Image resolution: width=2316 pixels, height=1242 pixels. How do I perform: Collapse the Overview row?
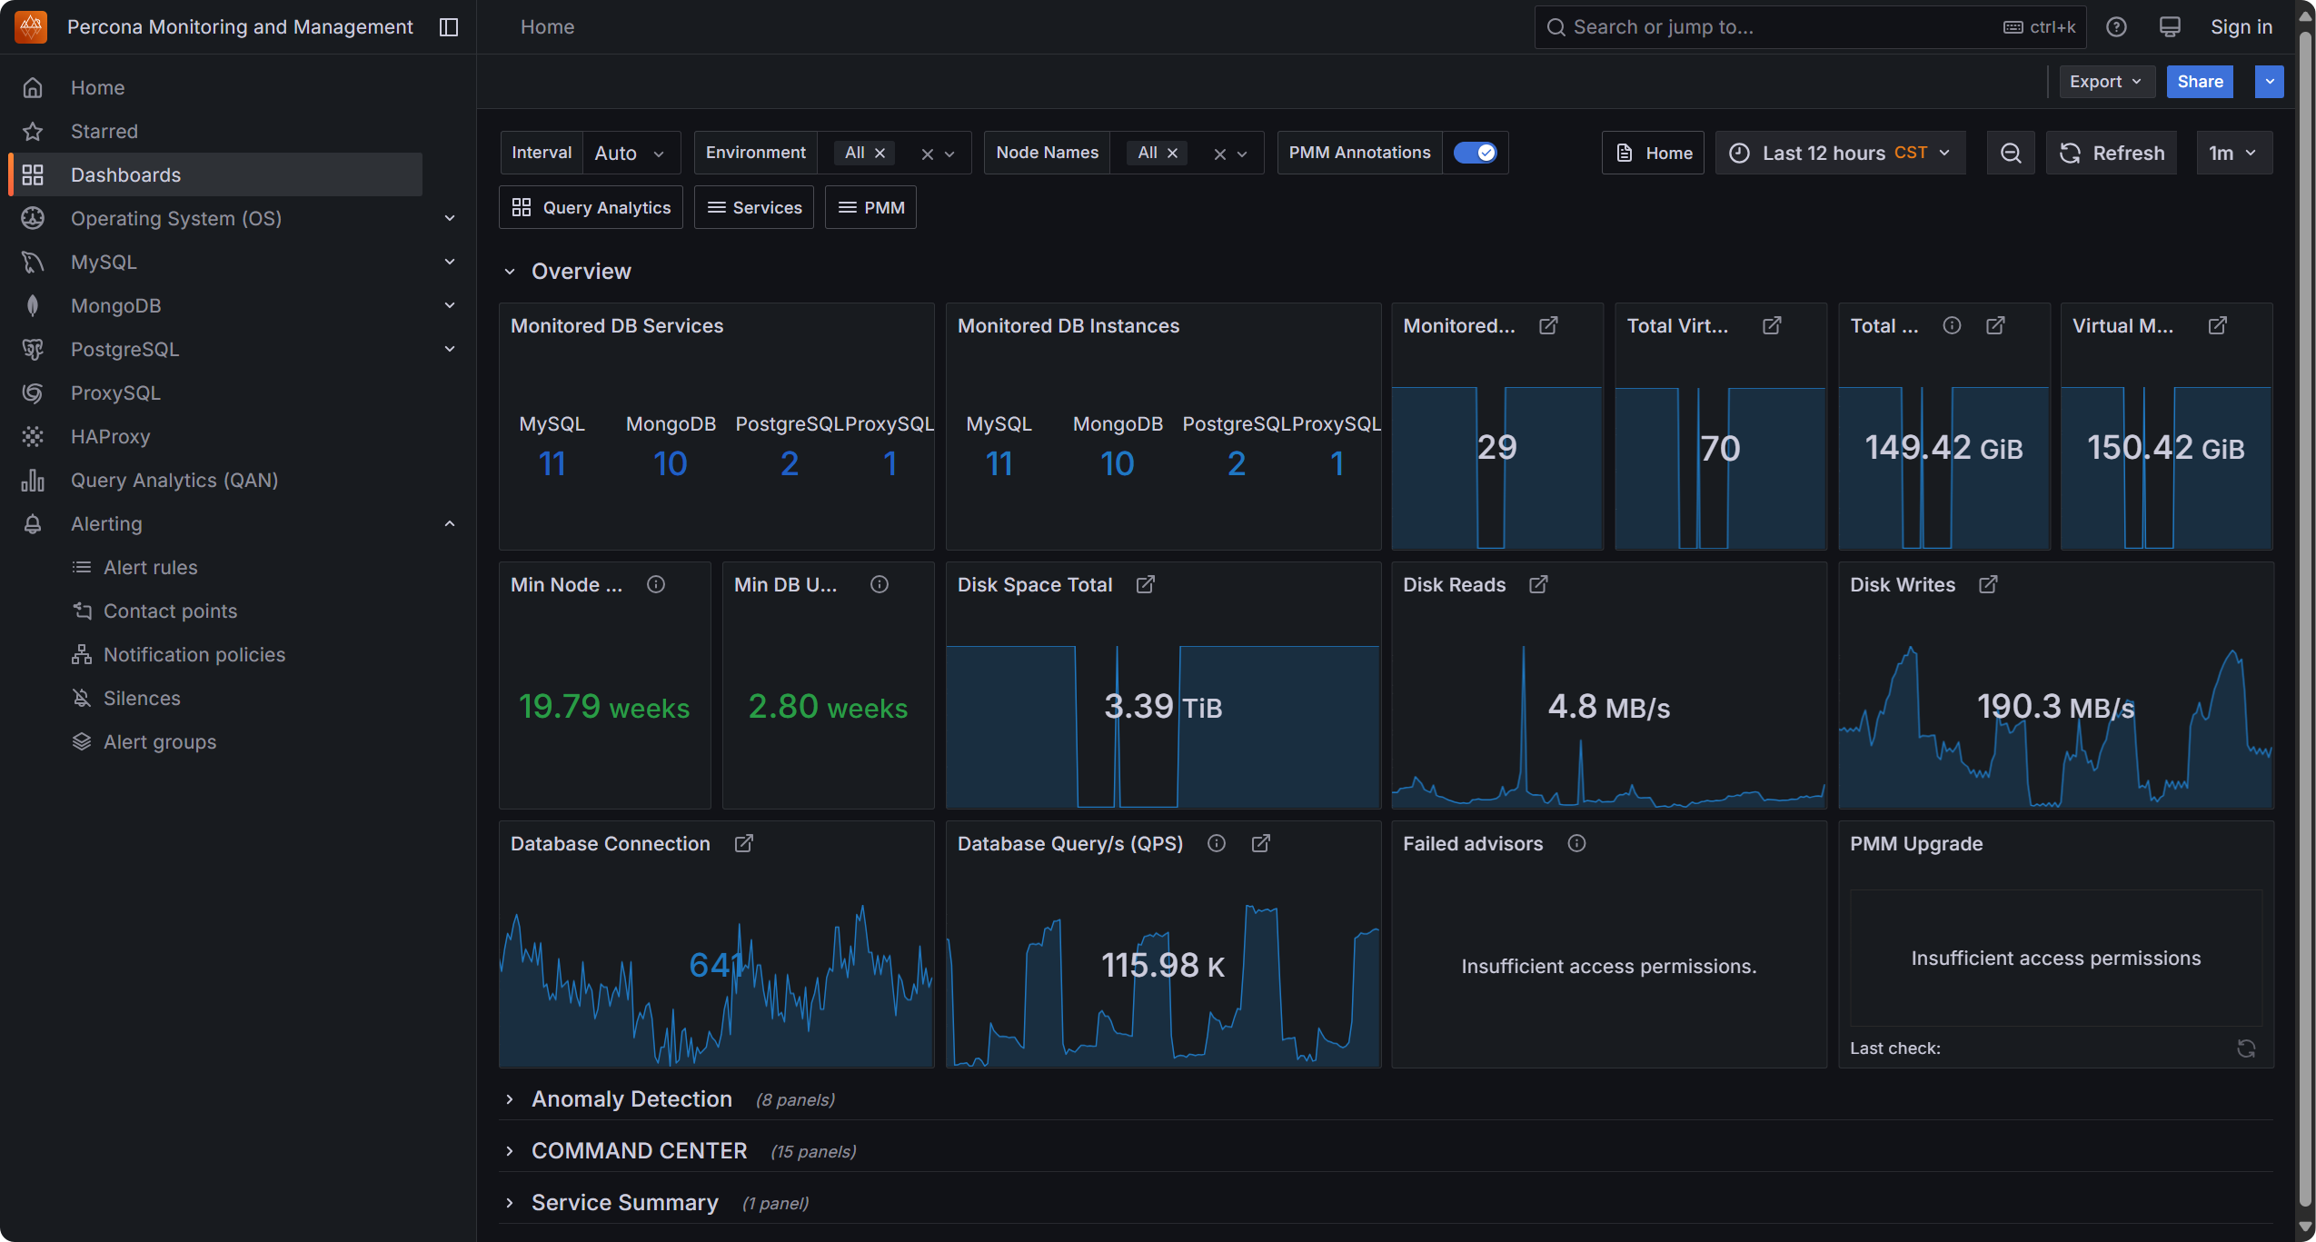pyautogui.click(x=510, y=272)
